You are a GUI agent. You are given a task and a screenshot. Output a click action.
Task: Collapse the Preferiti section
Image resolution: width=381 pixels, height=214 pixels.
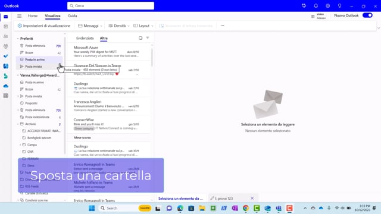[x=18, y=39]
